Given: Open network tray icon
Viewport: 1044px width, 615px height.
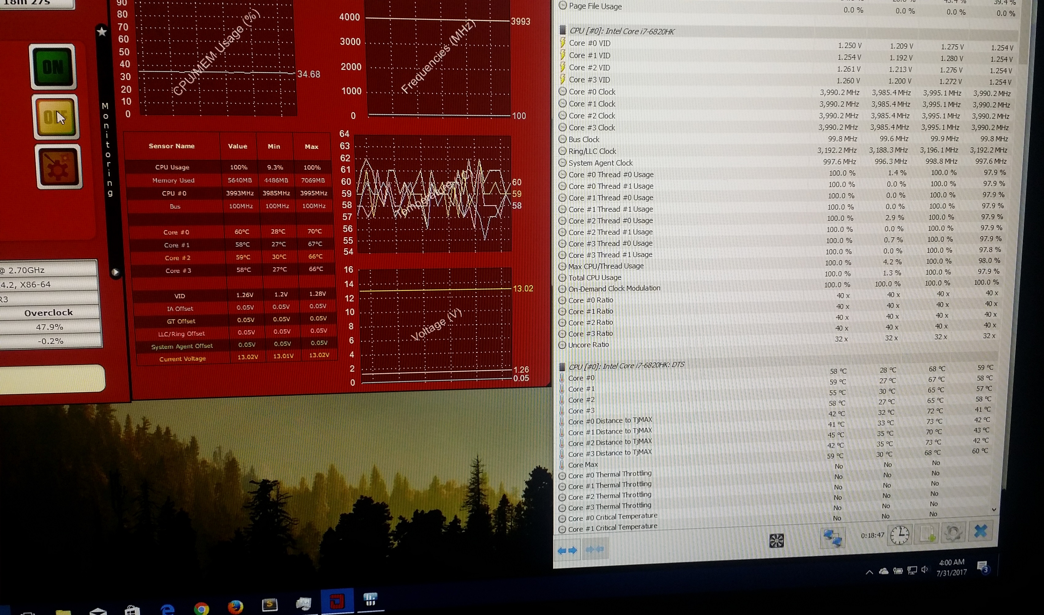Looking at the screenshot, I should point(912,570).
